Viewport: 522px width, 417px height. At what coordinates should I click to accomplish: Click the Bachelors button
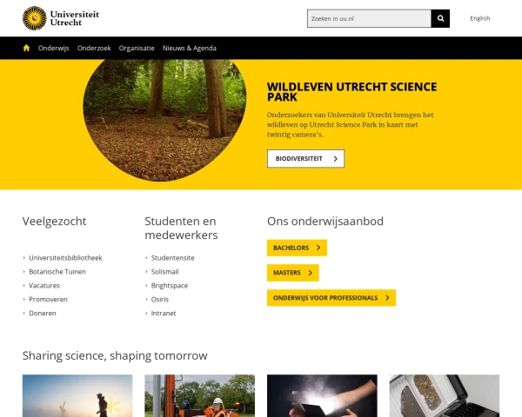297,248
